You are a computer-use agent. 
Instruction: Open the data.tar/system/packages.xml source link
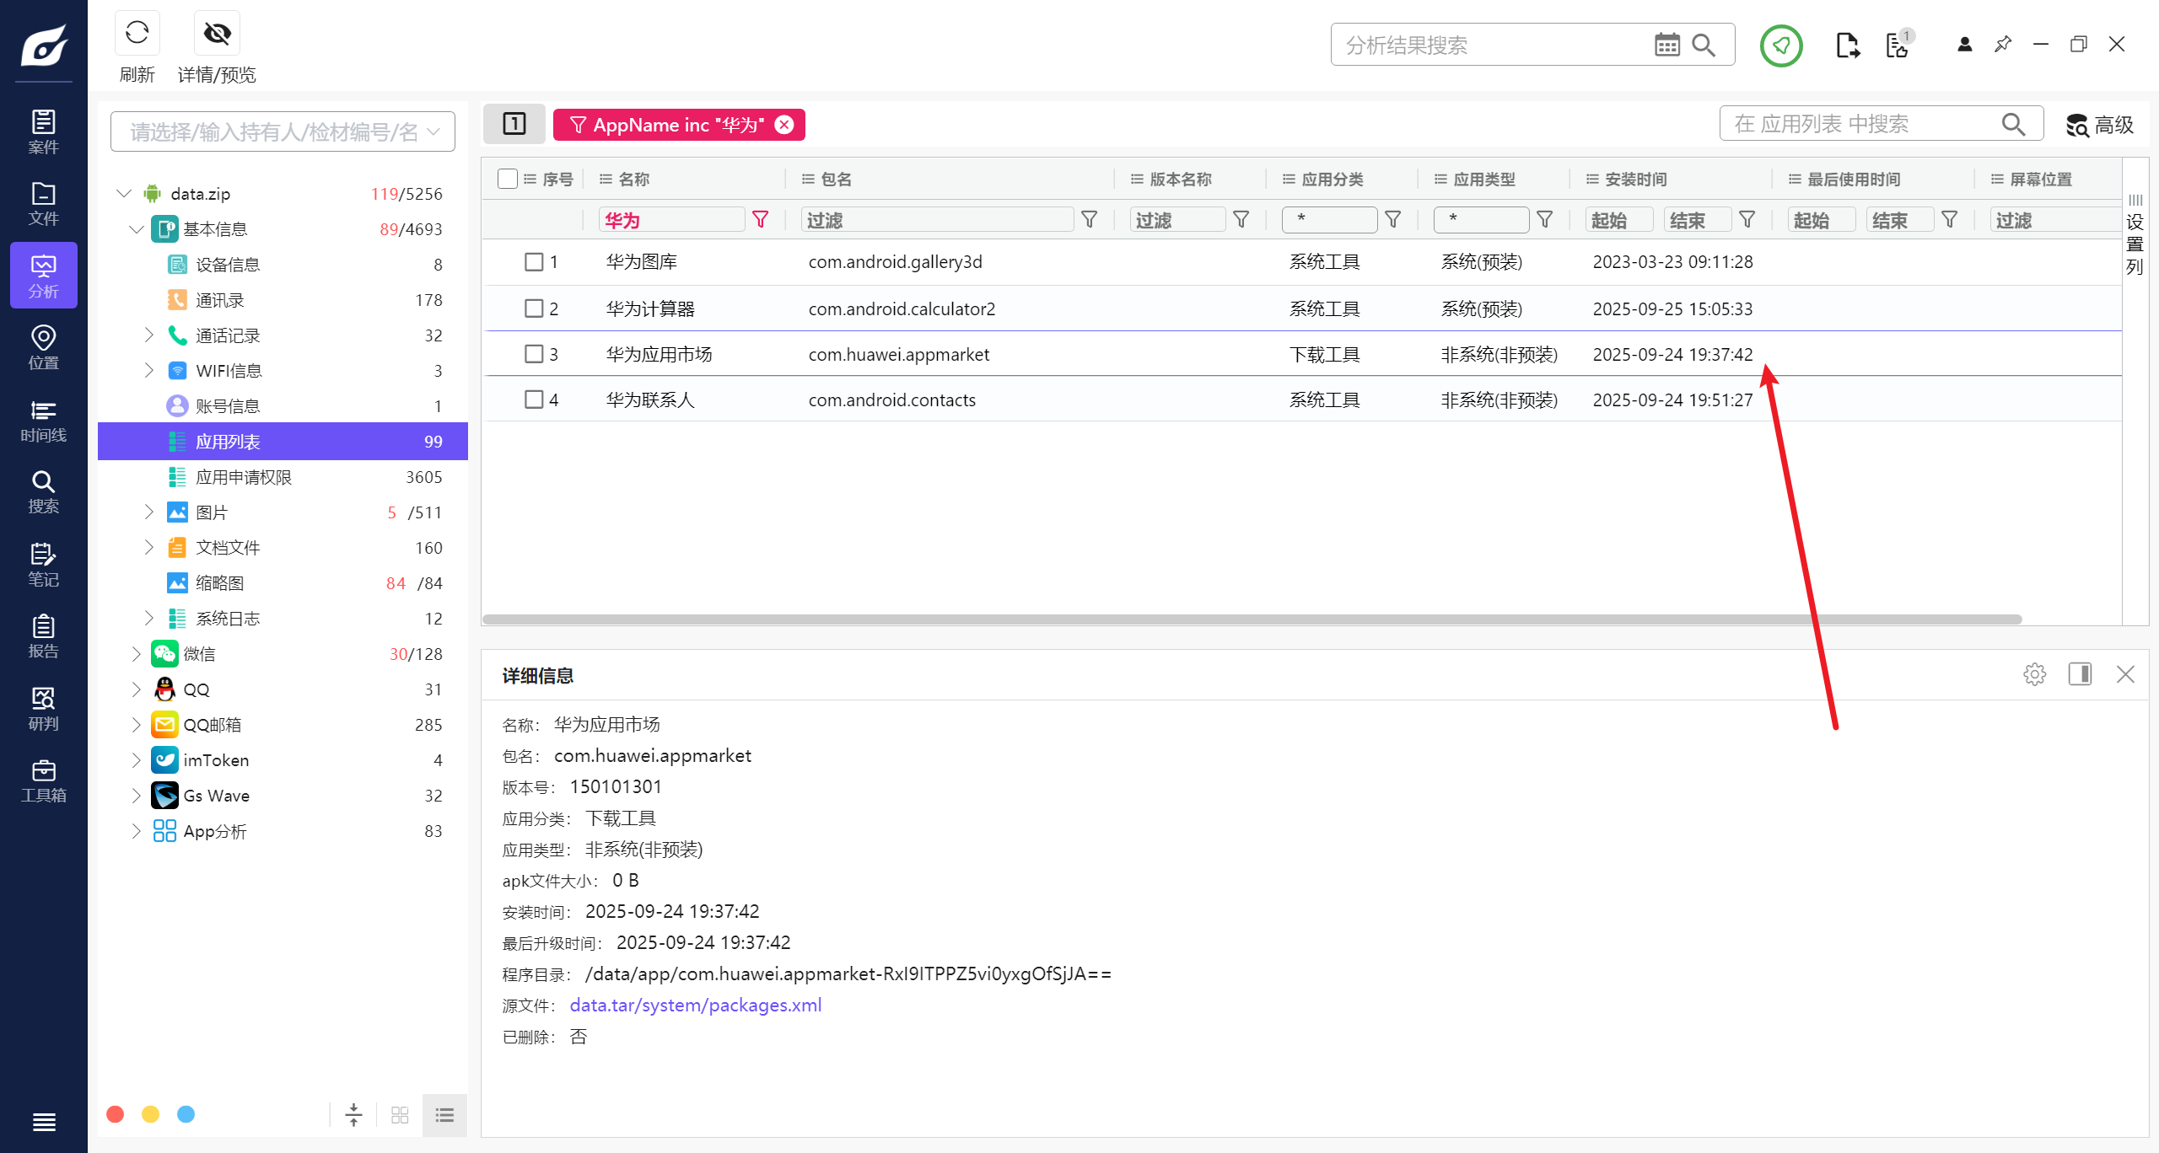695,1006
